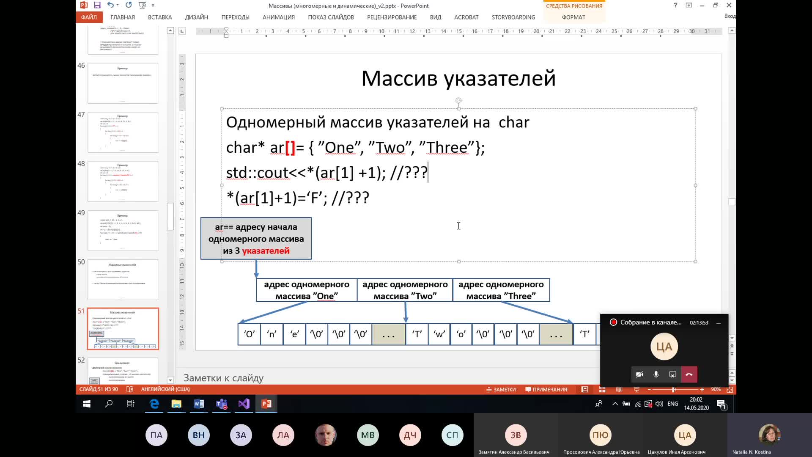The width and height of the screenshot is (812, 457).
Task: Open PowerPoint help question mark
Action: (x=675, y=5)
